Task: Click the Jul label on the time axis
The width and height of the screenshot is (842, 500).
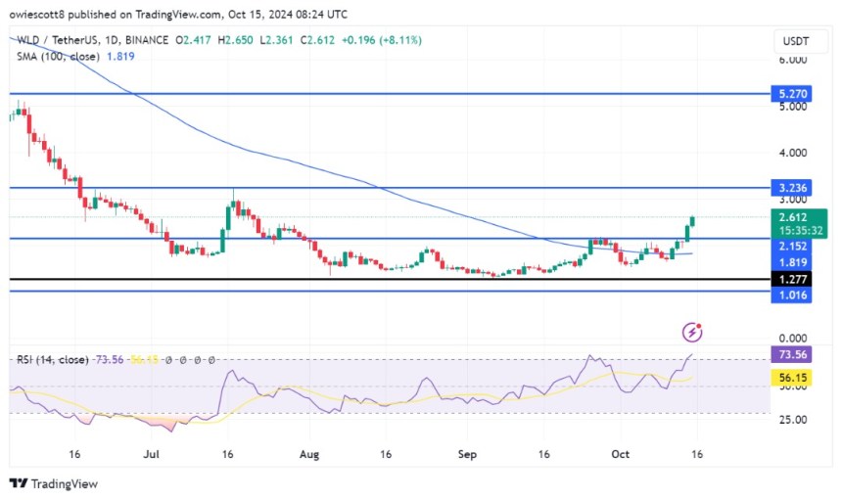Action: [151, 454]
